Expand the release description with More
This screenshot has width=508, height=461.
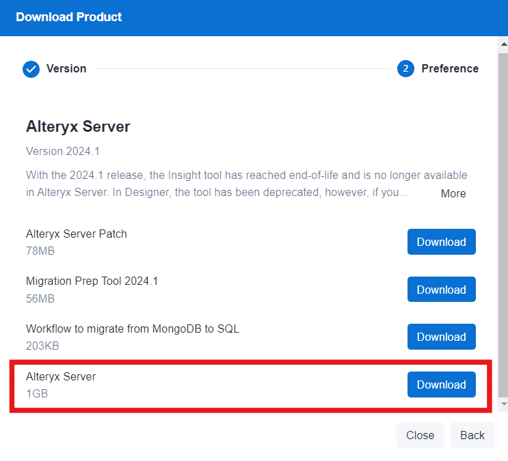453,193
